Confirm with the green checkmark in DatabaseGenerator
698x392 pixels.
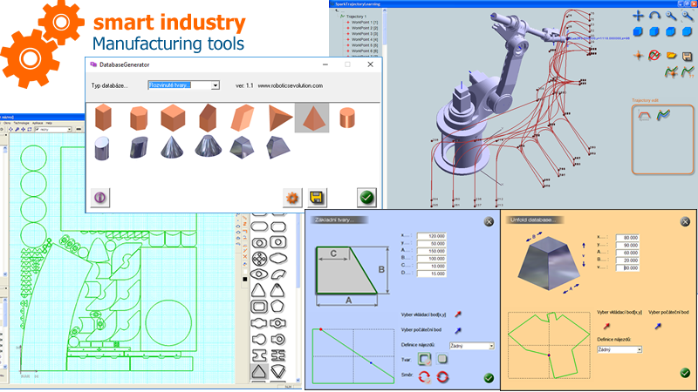point(366,198)
